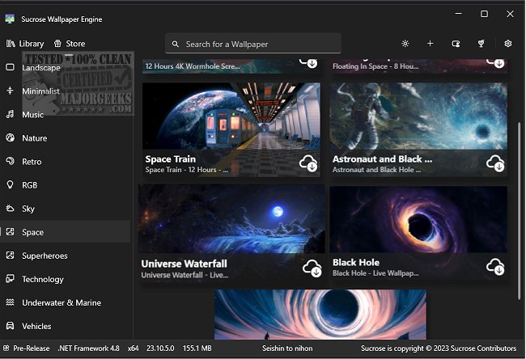Download the Astronaut and Black Hole wallpaper
This screenshot has width=526, height=359.
(496, 163)
